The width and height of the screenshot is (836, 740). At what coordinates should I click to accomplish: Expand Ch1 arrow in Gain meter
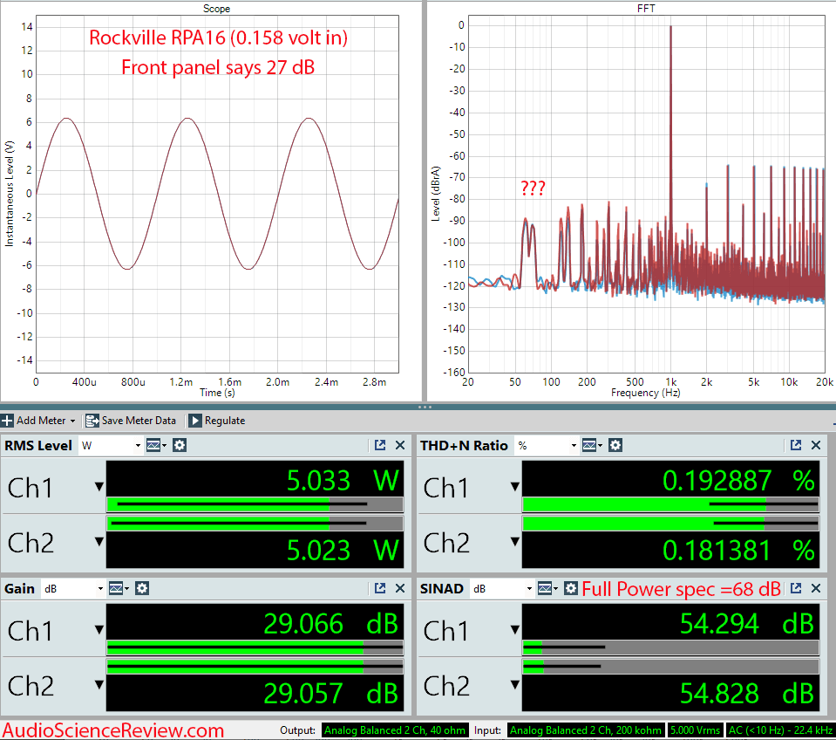click(99, 629)
